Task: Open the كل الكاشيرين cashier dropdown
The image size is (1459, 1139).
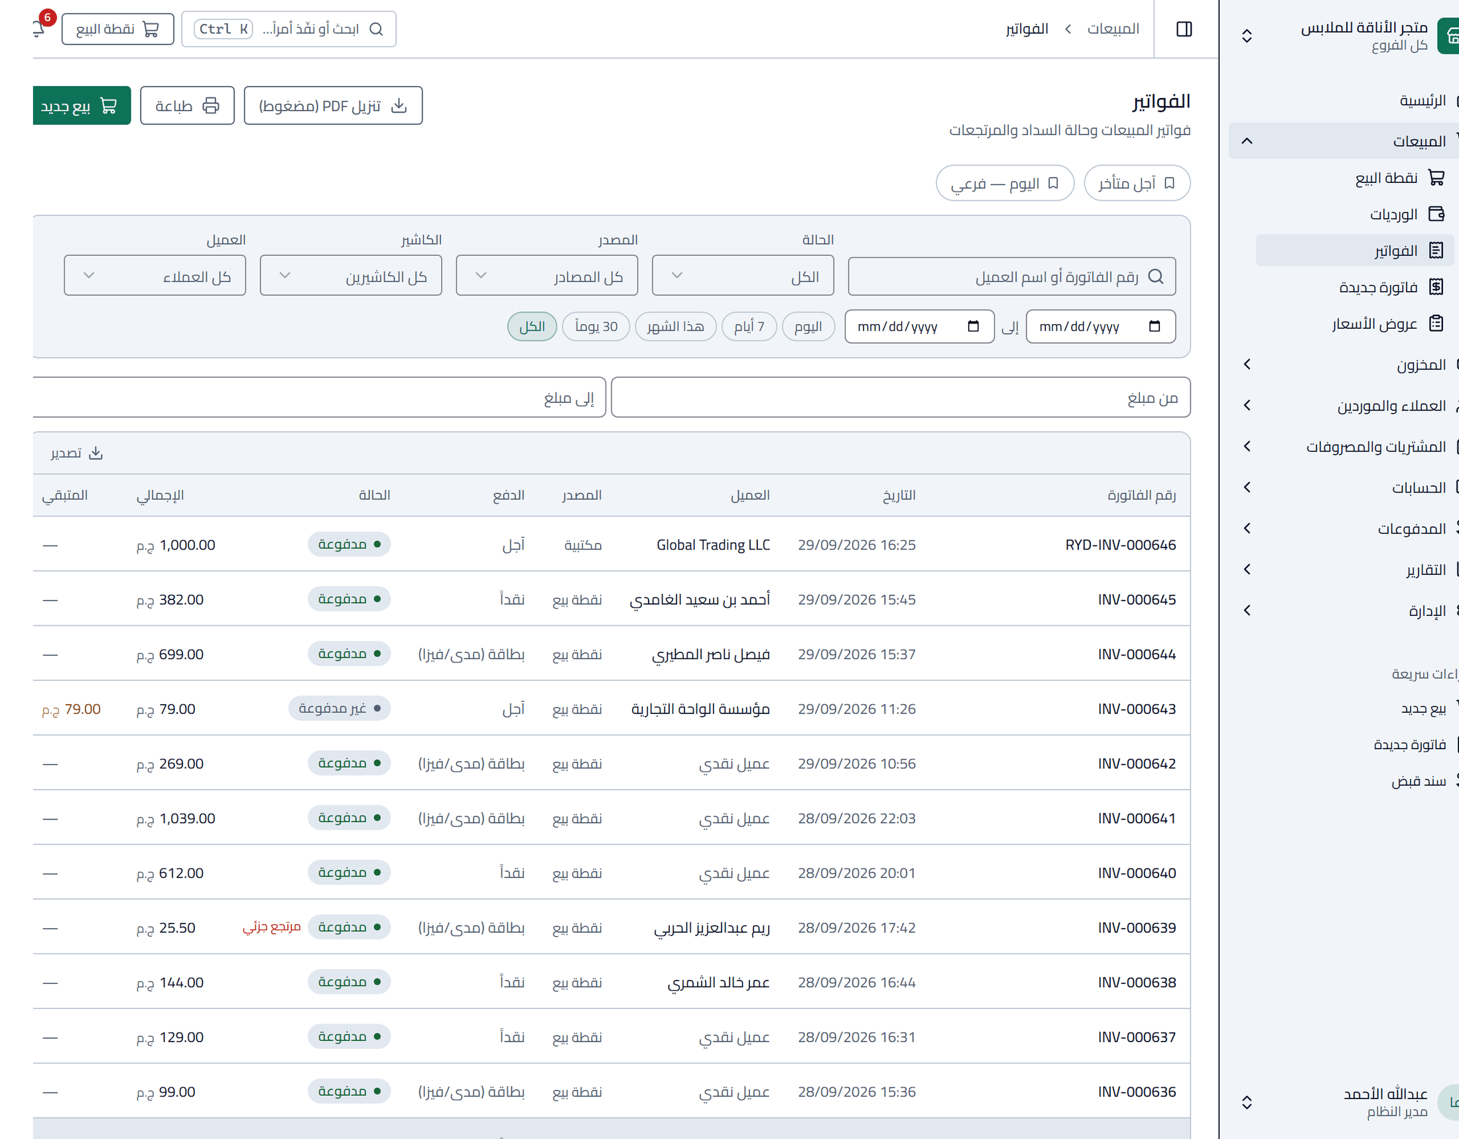Action: (351, 276)
